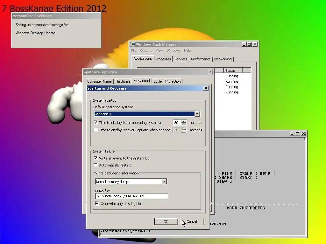Open the File menu in Task Manager
Screen dimensions: 326x244
[x=134, y=51]
